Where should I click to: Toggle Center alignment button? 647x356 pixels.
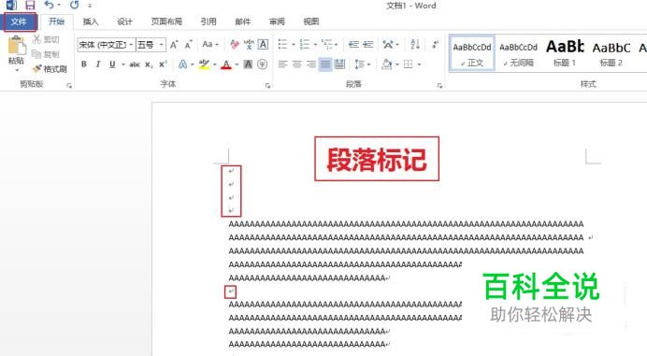pos(297,64)
